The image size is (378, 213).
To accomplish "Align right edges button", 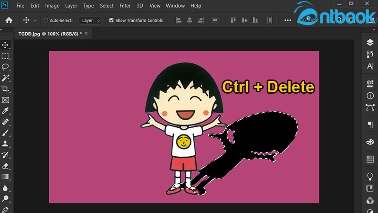I will click(x=200, y=20).
